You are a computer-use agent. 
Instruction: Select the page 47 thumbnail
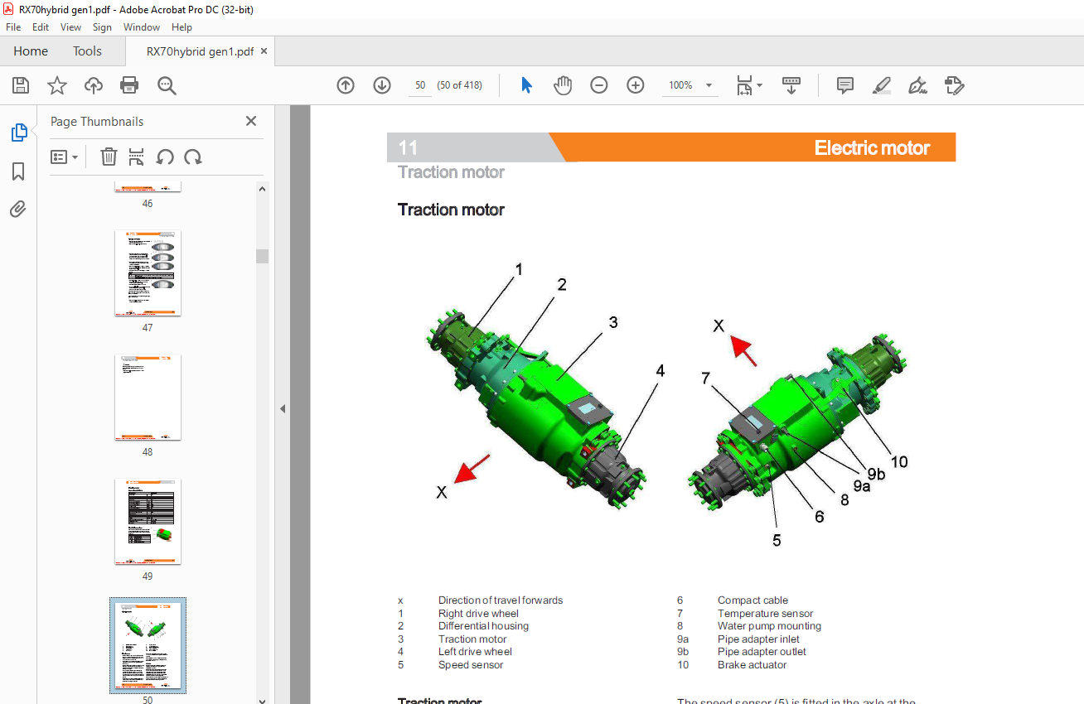pos(148,272)
